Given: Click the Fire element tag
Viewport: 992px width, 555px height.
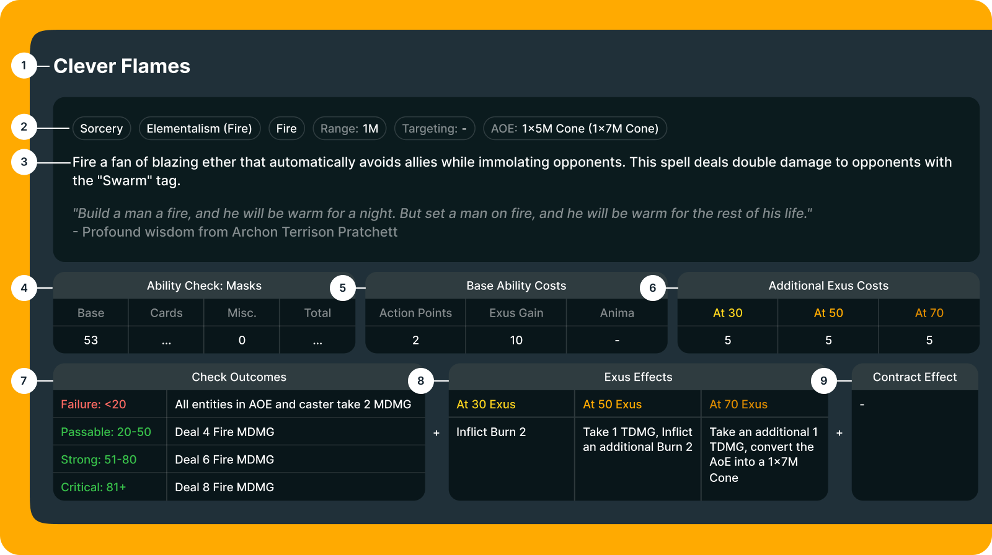Looking at the screenshot, I should click(x=286, y=128).
